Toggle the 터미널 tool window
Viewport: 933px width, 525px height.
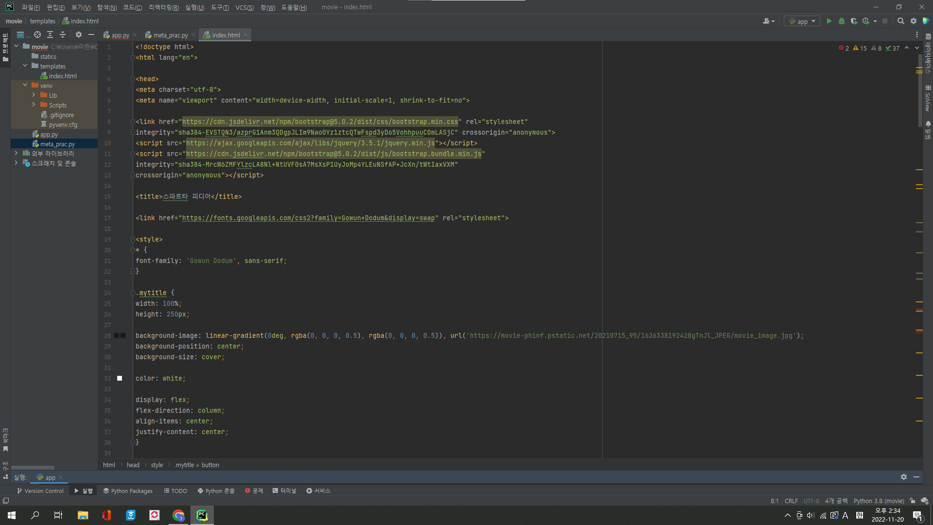[x=284, y=491]
